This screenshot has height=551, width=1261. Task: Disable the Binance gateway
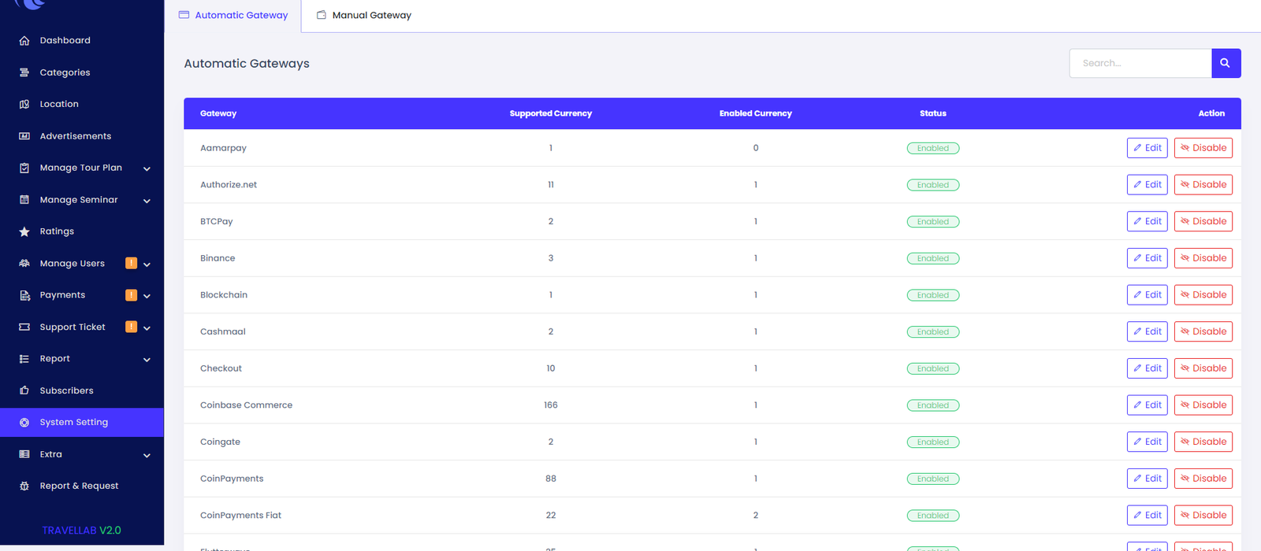1203,258
